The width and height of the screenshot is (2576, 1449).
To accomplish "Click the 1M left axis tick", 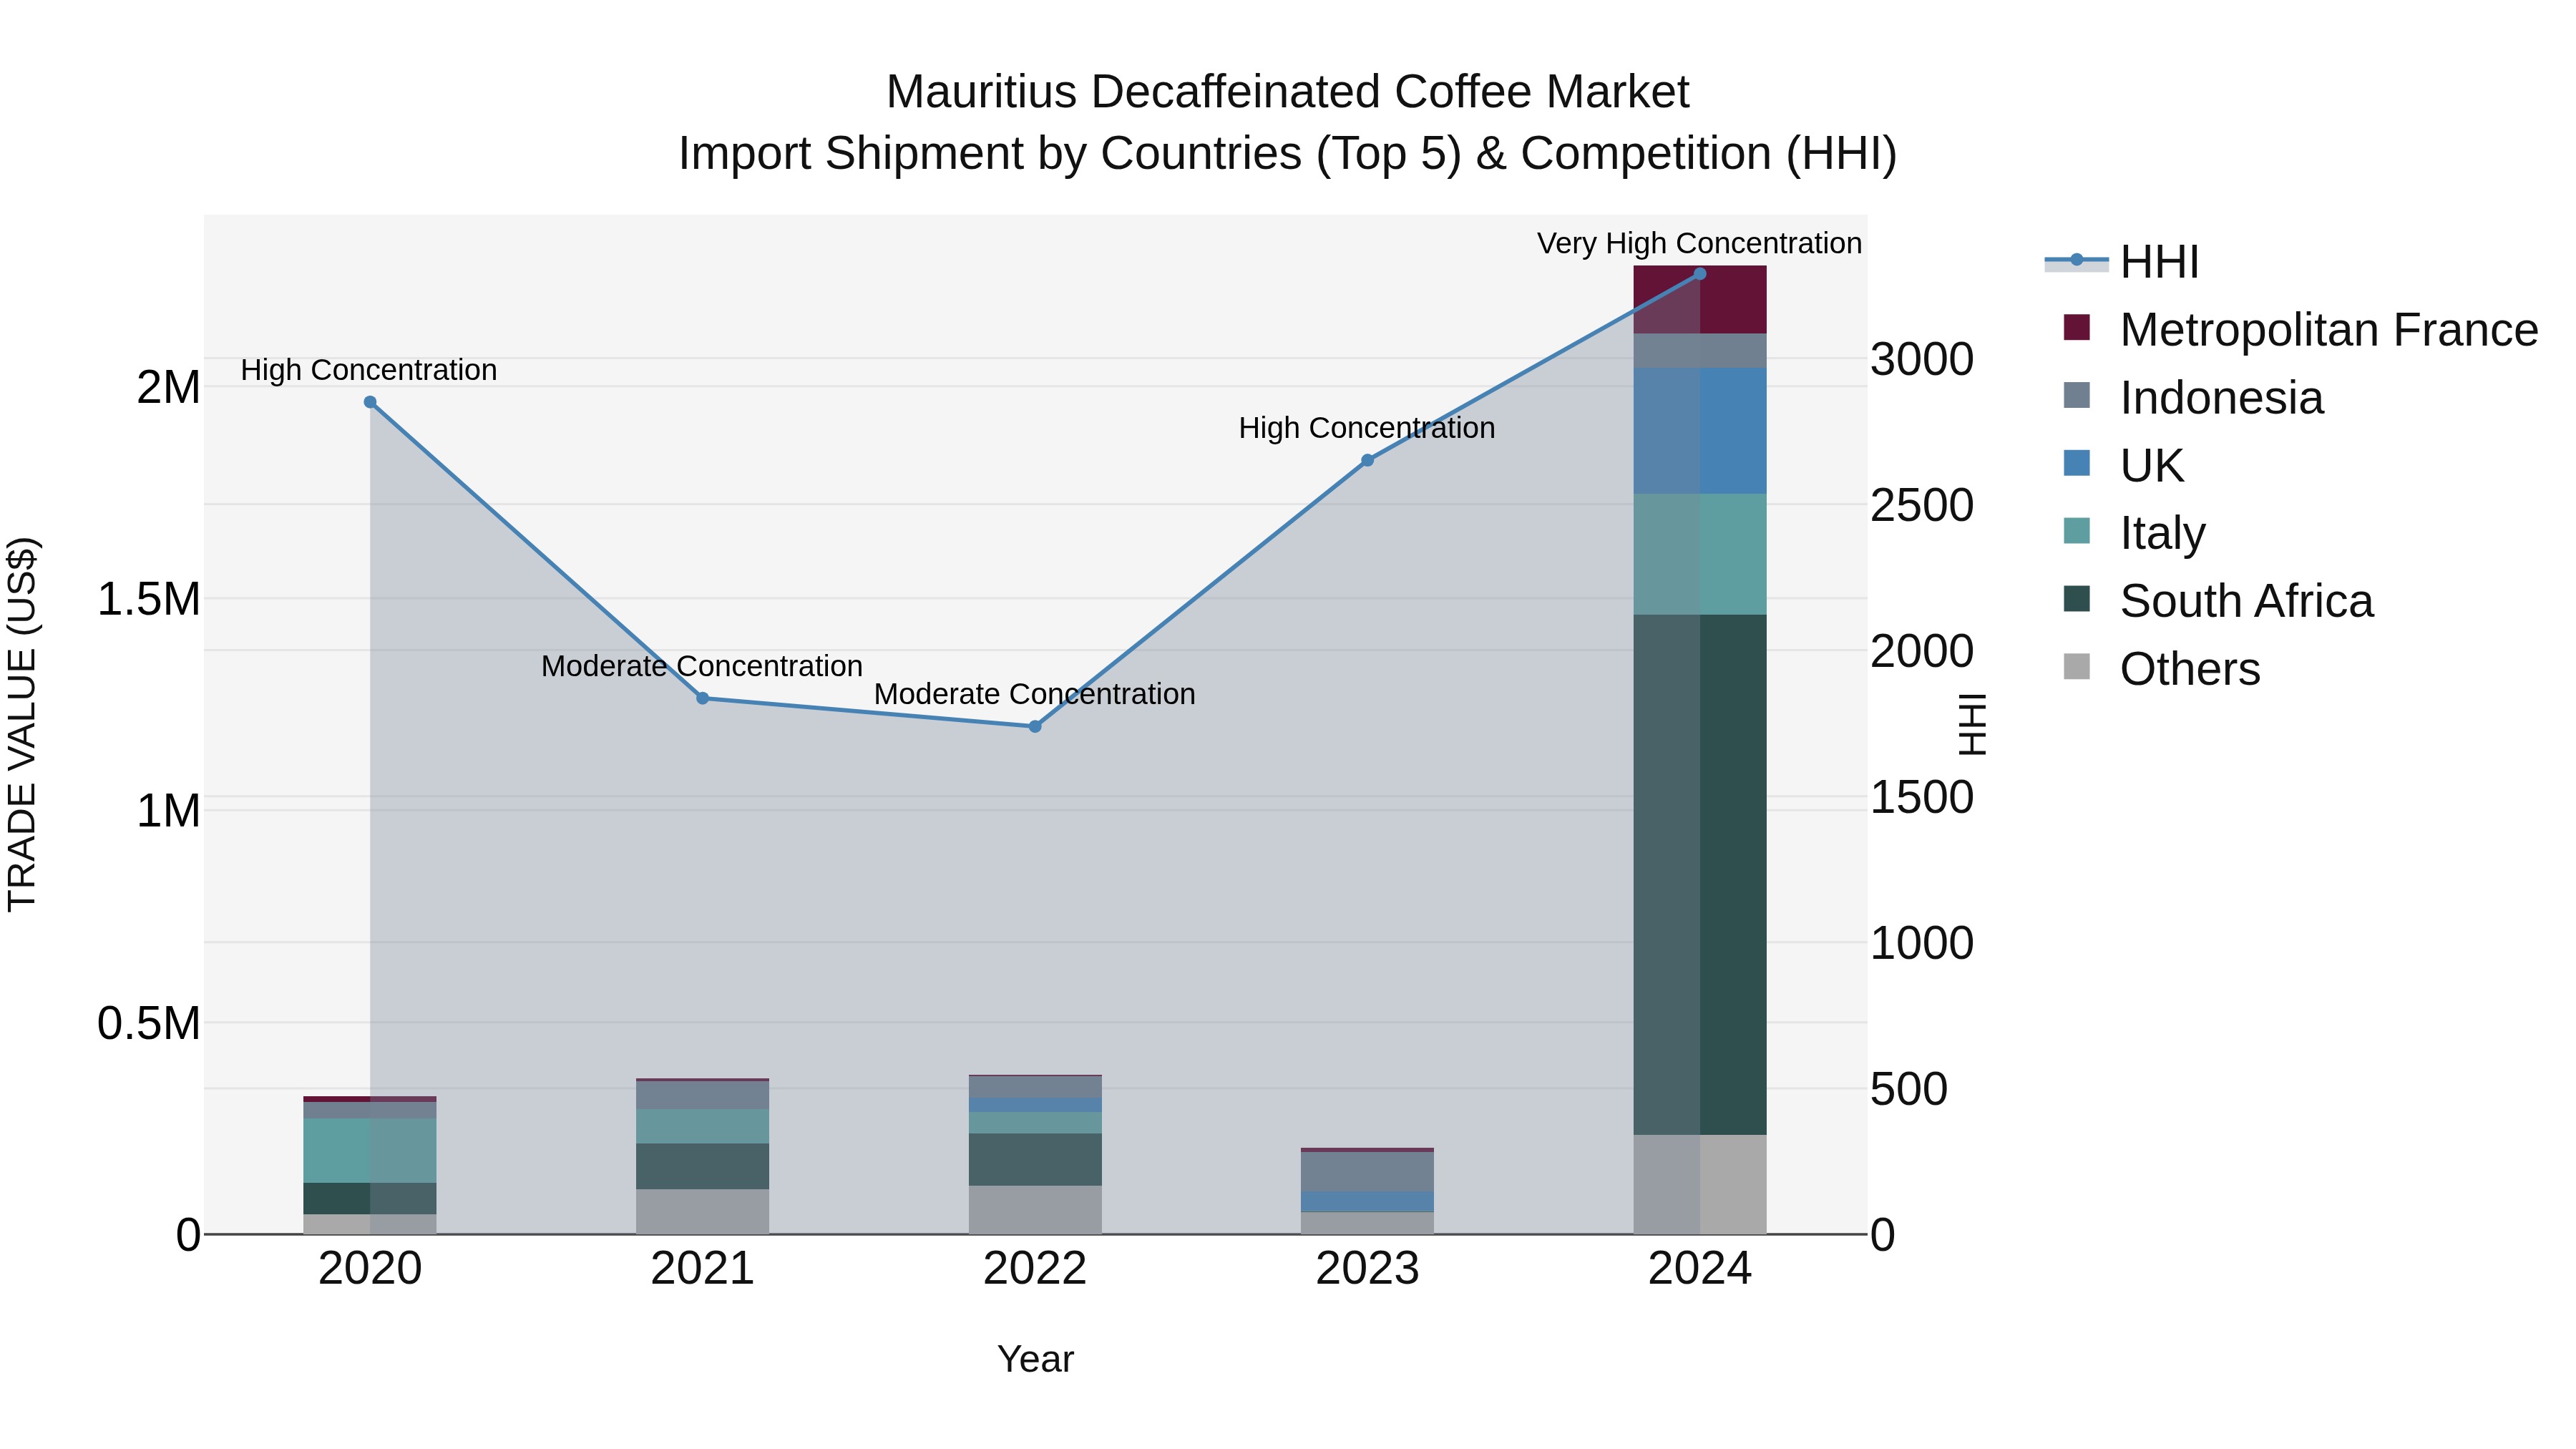I will point(168,811).
